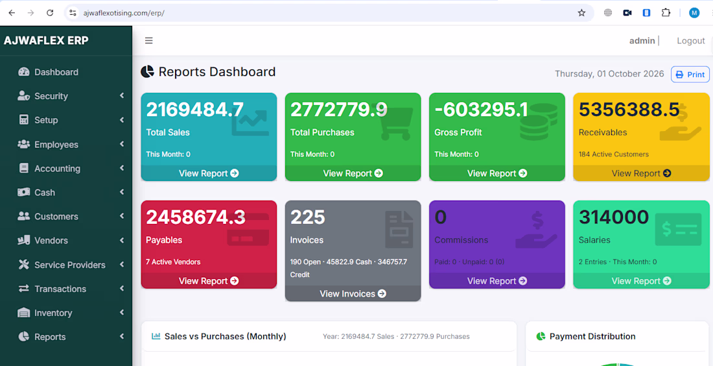Expand the Employees menu chevron
The image size is (713, 366).
122,144
